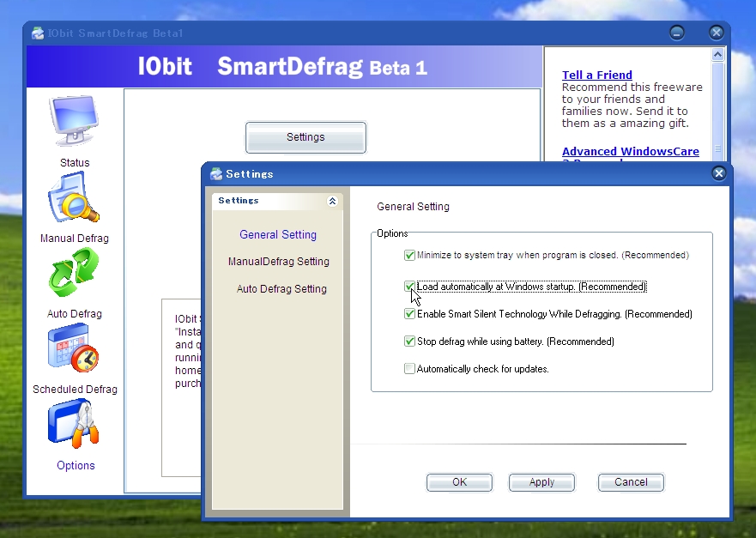The width and height of the screenshot is (756, 538).
Task: Click the Scheduled Defrag label
Action: click(75, 389)
